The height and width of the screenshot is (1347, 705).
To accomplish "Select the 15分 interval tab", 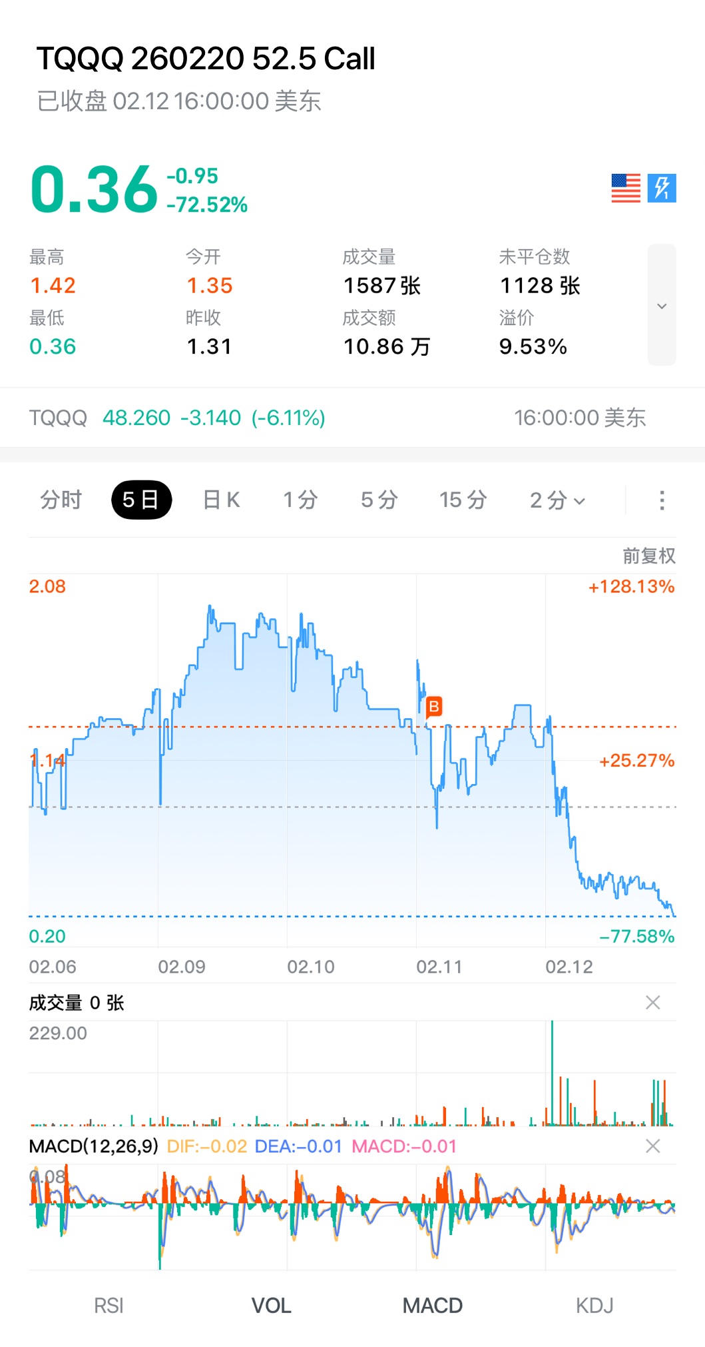I will click(x=463, y=500).
